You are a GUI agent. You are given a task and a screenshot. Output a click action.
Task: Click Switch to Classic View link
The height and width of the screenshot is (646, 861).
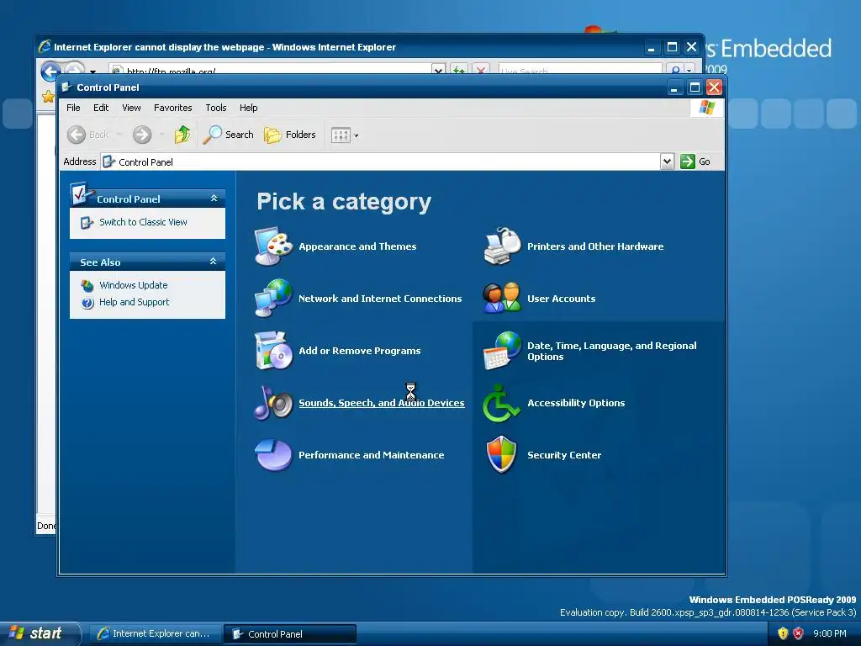[143, 222]
